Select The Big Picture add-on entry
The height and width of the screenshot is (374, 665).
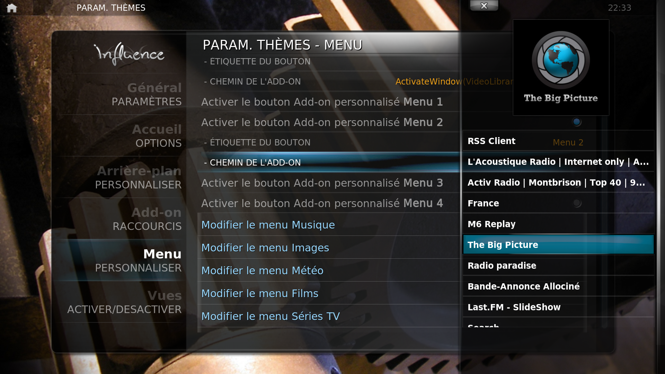pos(558,245)
